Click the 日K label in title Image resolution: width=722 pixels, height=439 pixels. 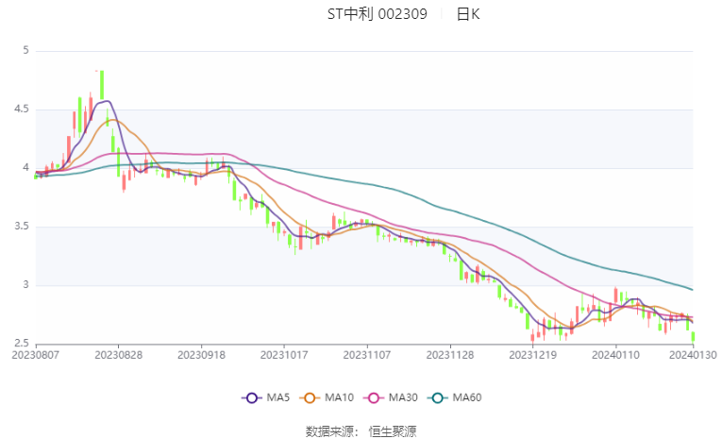click(x=468, y=14)
